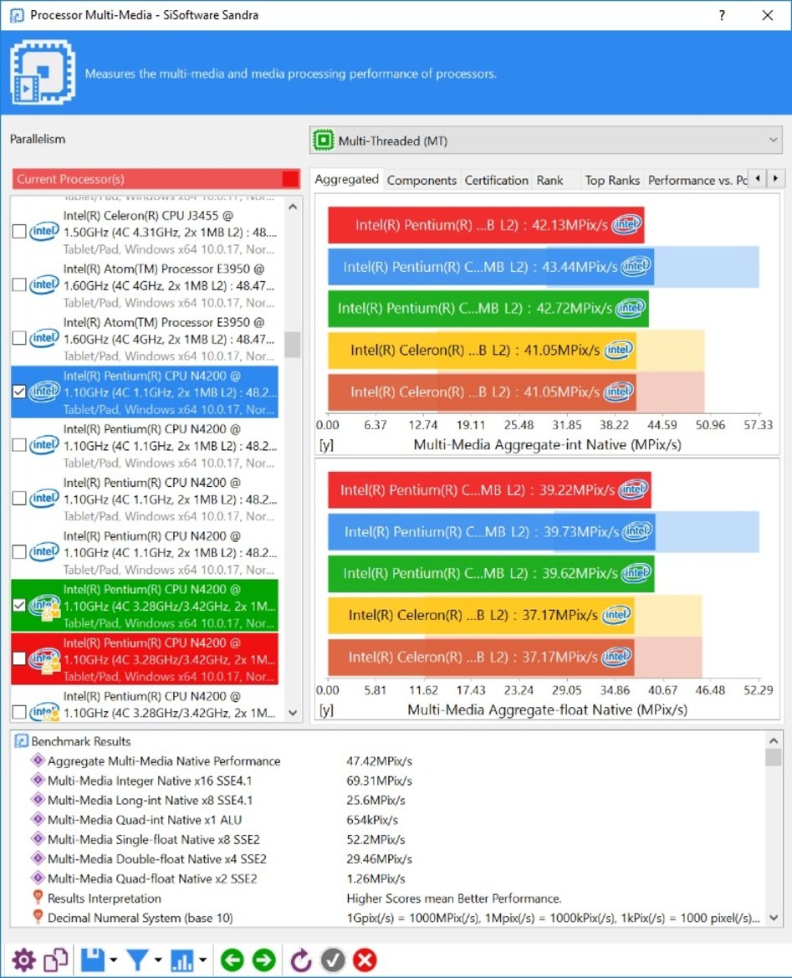
Task: Switch to the Aggregated tab
Action: [x=347, y=180]
